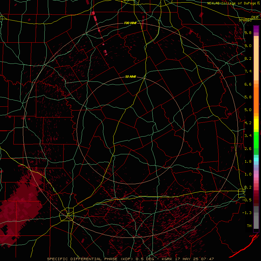Click the 9.8 scale value
The image size is (261, 261).
[x=248, y=32]
